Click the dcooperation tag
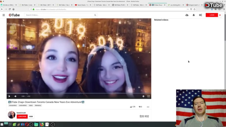Screen dimensions: 226x127 pos(13,105)
